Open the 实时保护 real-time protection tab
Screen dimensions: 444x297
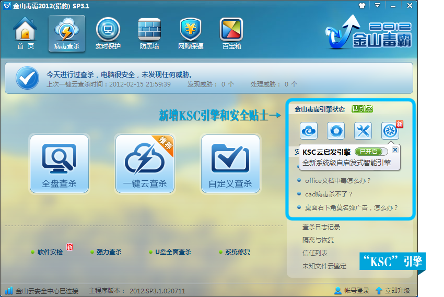coord(108,33)
